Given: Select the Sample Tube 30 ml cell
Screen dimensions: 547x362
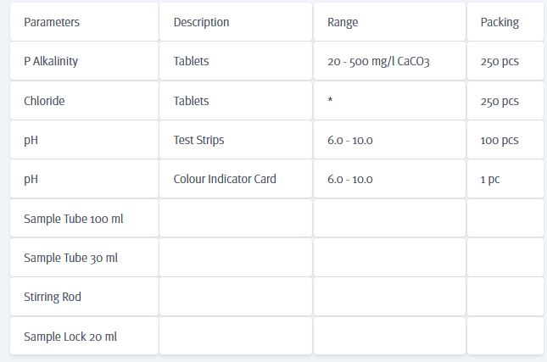Looking at the screenshot, I should 71,258.
